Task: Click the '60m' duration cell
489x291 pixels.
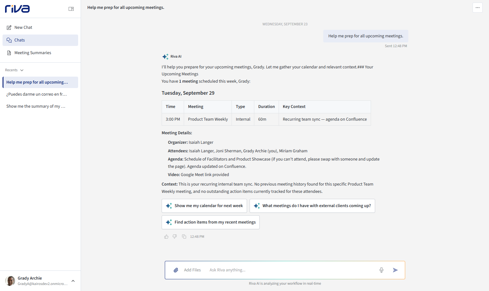Action: click(266, 119)
